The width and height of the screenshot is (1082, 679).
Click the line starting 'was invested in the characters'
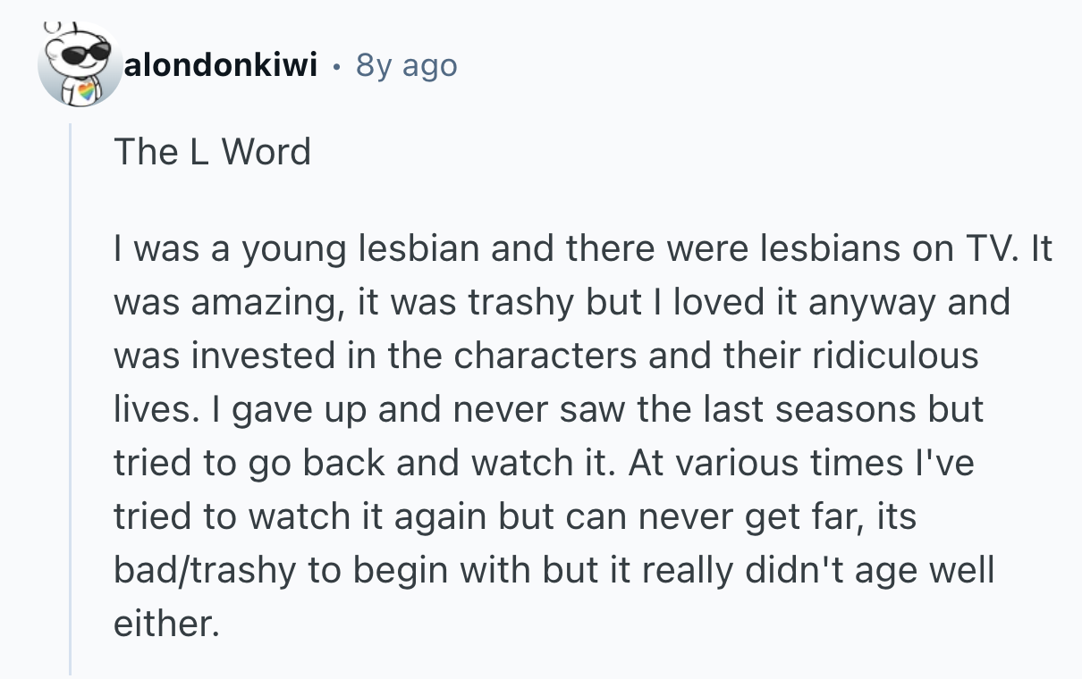[x=545, y=356]
